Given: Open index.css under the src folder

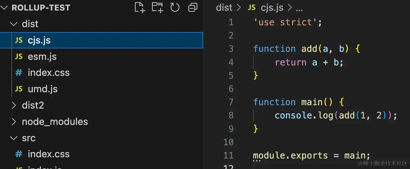Looking at the screenshot, I should [x=49, y=154].
